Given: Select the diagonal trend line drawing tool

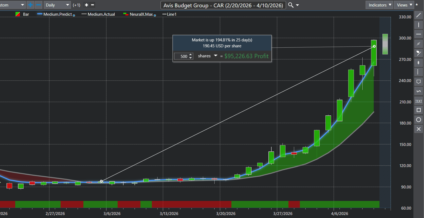Looking at the screenshot, I should (x=419, y=15).
